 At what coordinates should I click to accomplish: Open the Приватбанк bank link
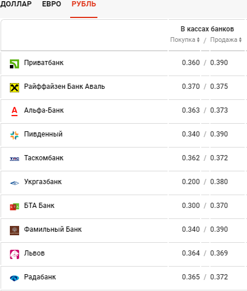tap(43, 63)
